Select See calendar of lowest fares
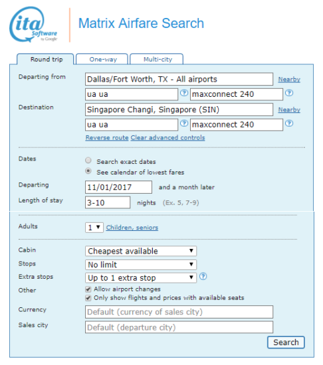Viewport: 323px width, 365px height. [x=88, y=171]
